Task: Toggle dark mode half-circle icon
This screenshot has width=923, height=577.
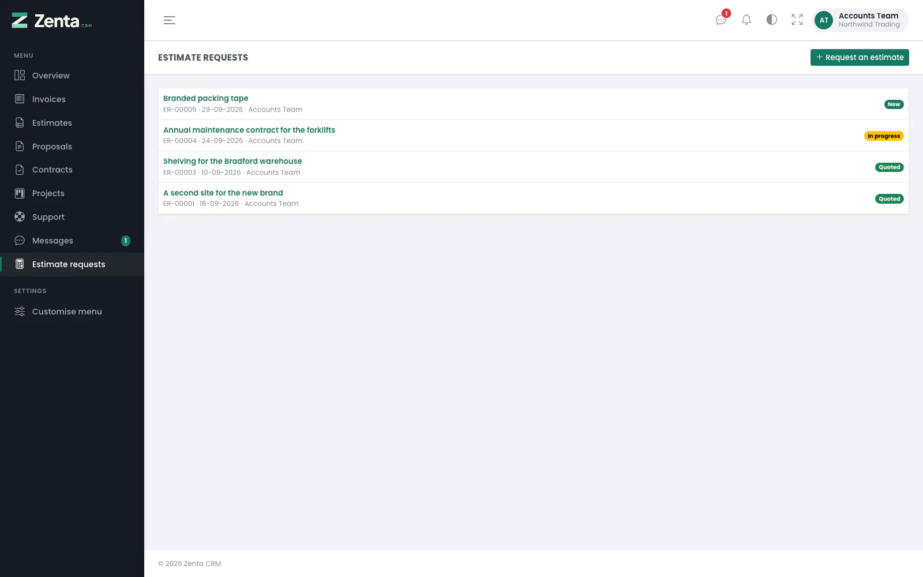Action: point(772,20)
